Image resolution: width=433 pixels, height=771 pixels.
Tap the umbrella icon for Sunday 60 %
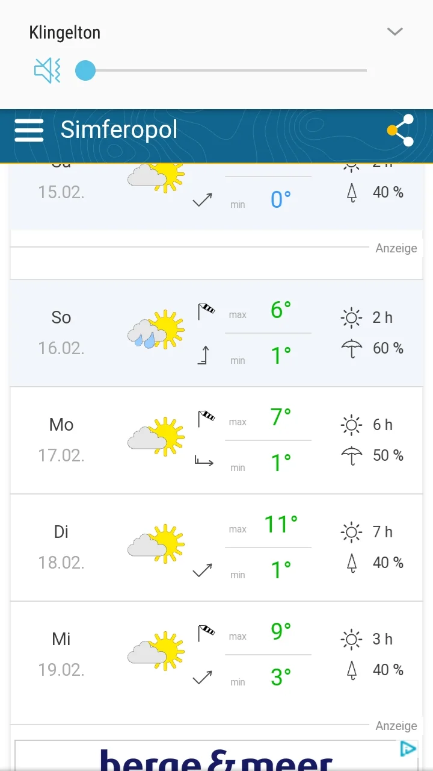pos(352,348)
